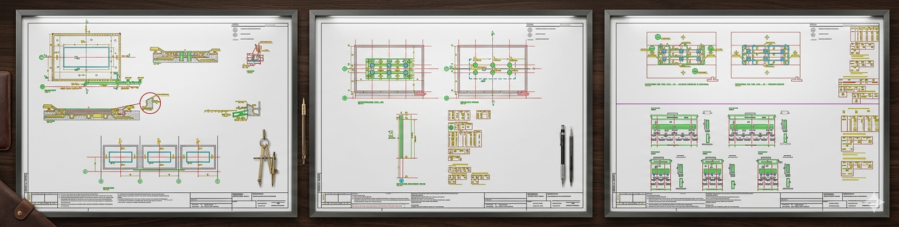Select the tall vertical column detail drawing
The image size is (899, 227).
[x=403, y=147]
